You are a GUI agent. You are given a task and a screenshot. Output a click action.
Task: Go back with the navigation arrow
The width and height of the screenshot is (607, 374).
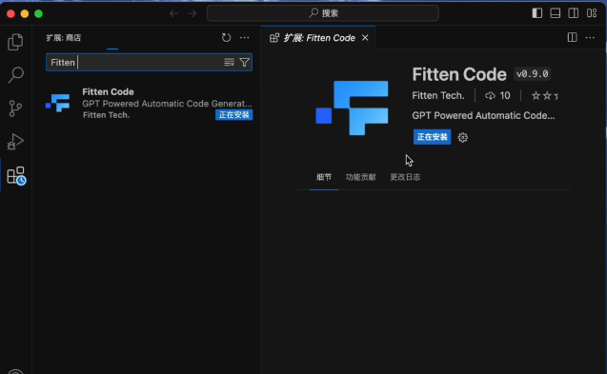(173, 13)
